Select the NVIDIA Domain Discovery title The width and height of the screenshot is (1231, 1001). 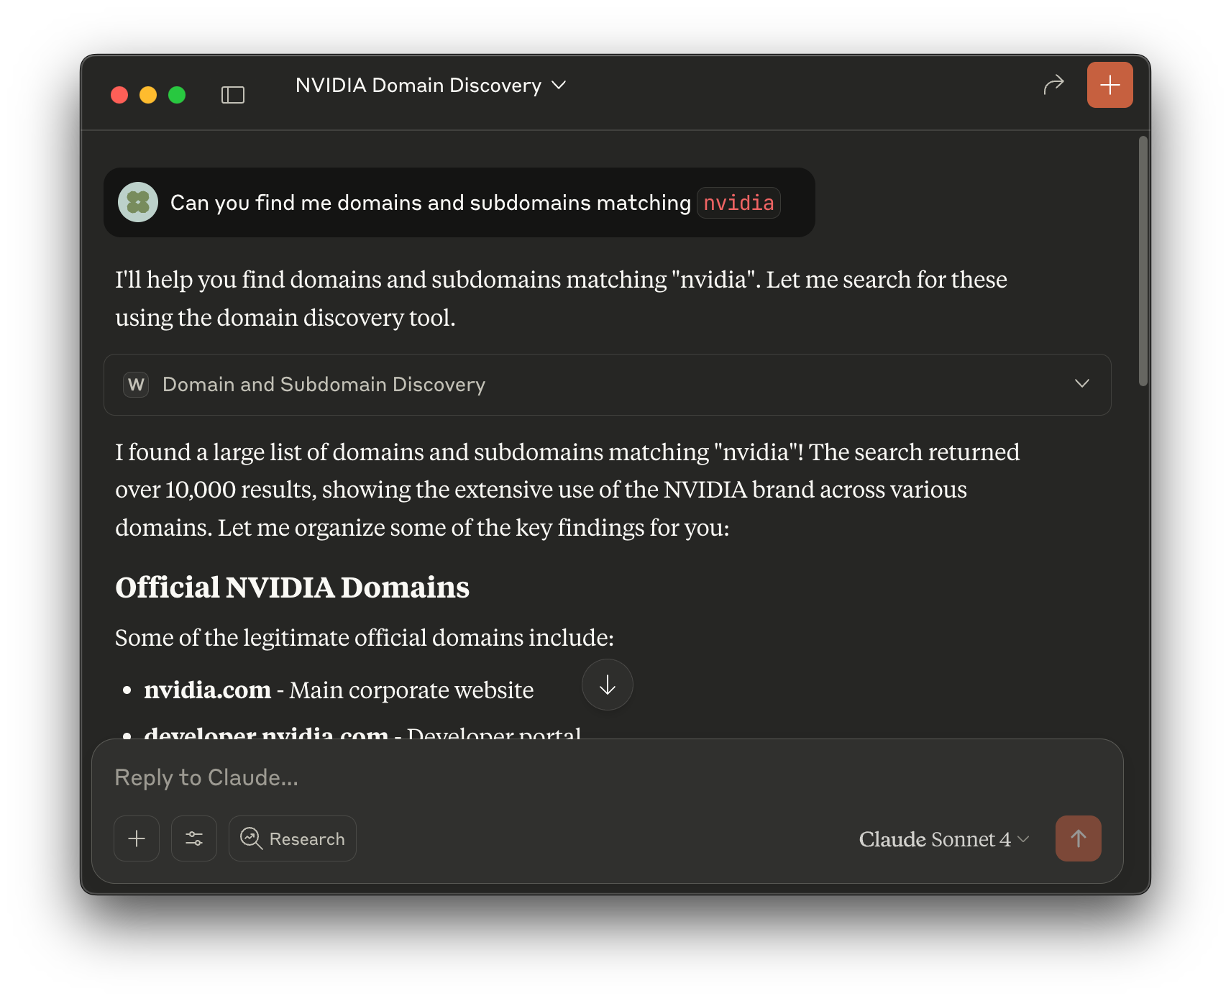click(417, 86)
